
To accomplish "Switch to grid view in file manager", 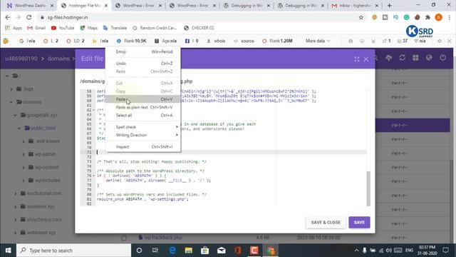I will [x=415, y=58].
